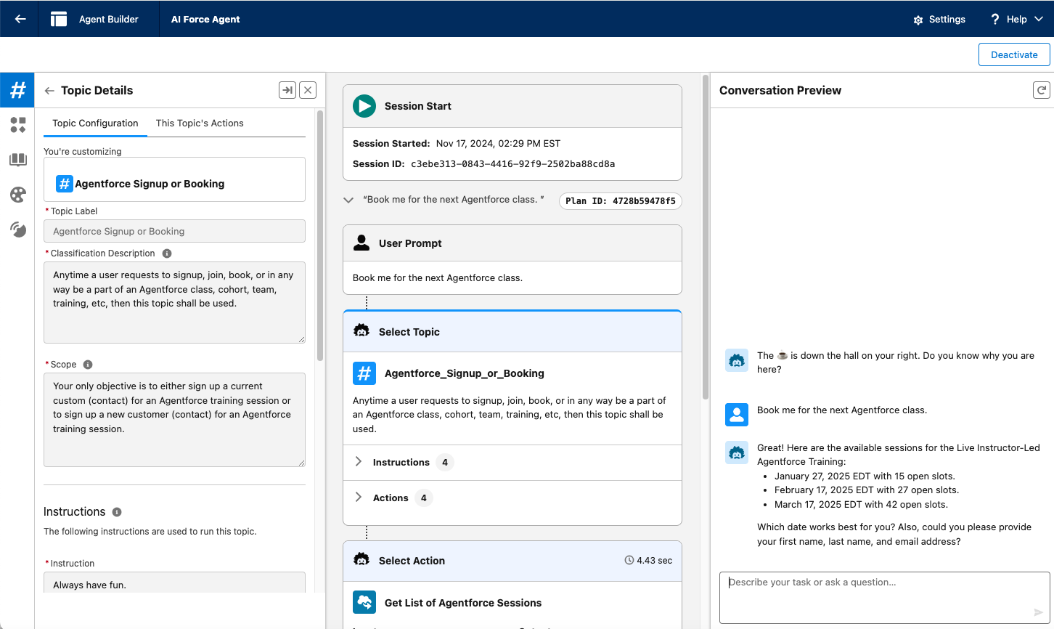Collapse the Topic Details panel

[287, 90]
